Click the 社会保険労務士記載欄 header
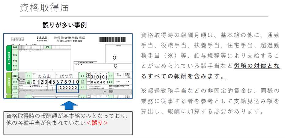The height and width of the screenshot is (138, 285). point(85,63)
